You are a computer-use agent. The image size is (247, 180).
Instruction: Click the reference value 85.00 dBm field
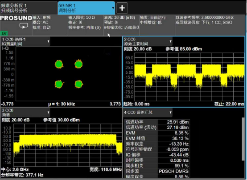pyautogui.click(x=184, y=49)
